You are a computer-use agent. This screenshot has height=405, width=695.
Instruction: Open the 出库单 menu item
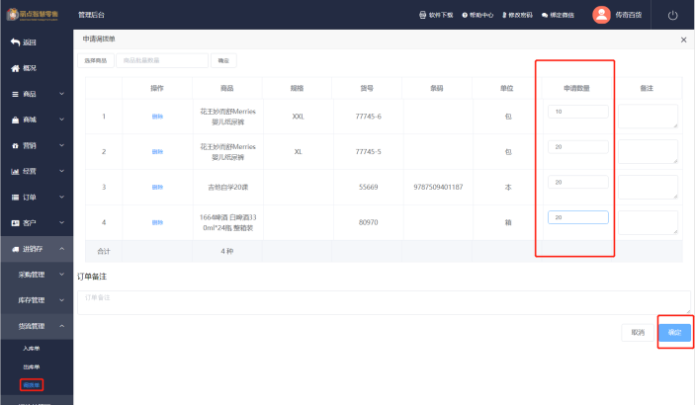pos(32,366)
